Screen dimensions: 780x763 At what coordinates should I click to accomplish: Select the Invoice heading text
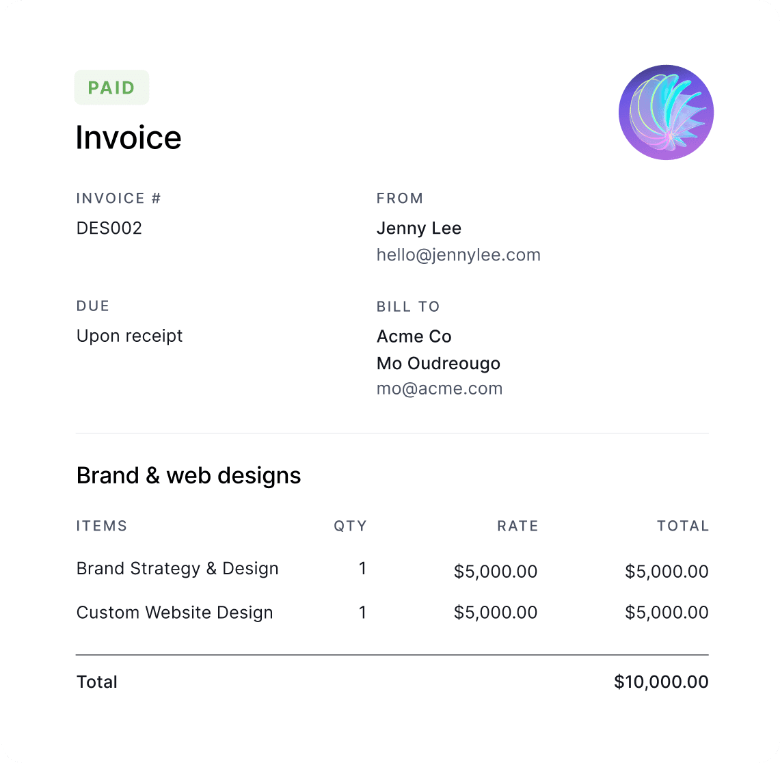129,137
